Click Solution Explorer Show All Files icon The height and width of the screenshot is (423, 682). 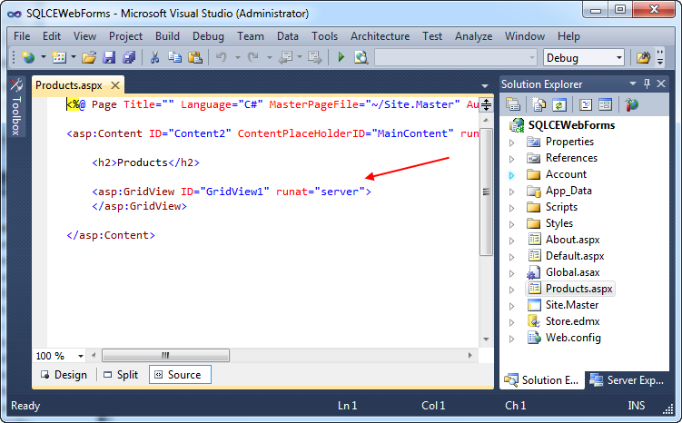point(539,104)
